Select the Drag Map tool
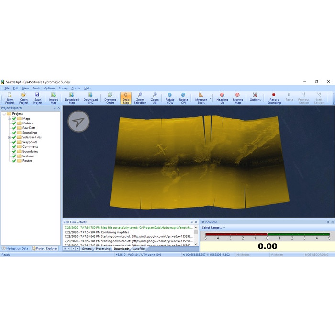The width and height of the screenshot is (335, 335). point(126,98)
